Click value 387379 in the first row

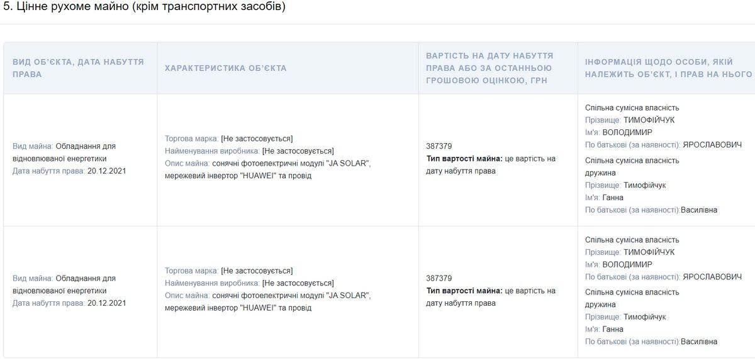click(x=439, y=146)
